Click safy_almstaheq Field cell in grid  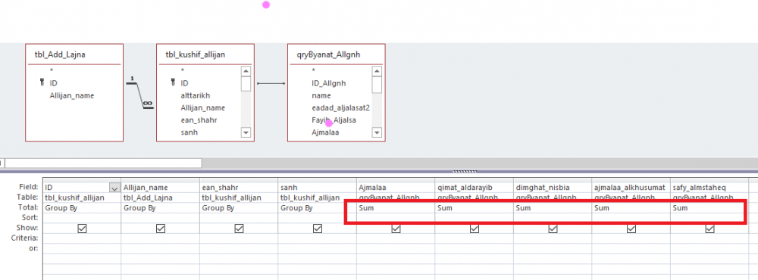click(x=709, y=188)
